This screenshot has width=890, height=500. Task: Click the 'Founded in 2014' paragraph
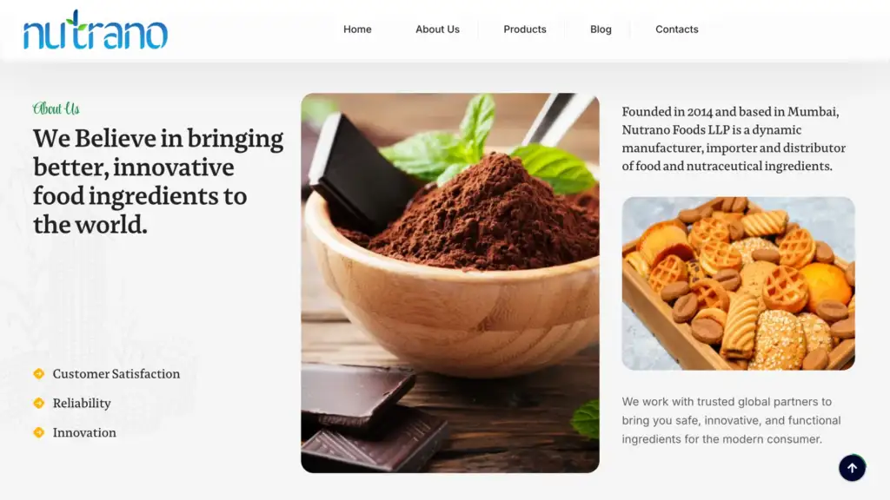734,139
